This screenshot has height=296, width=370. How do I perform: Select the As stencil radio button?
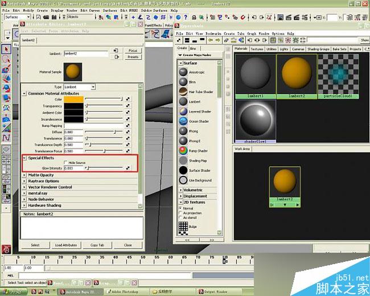[180, 217]
